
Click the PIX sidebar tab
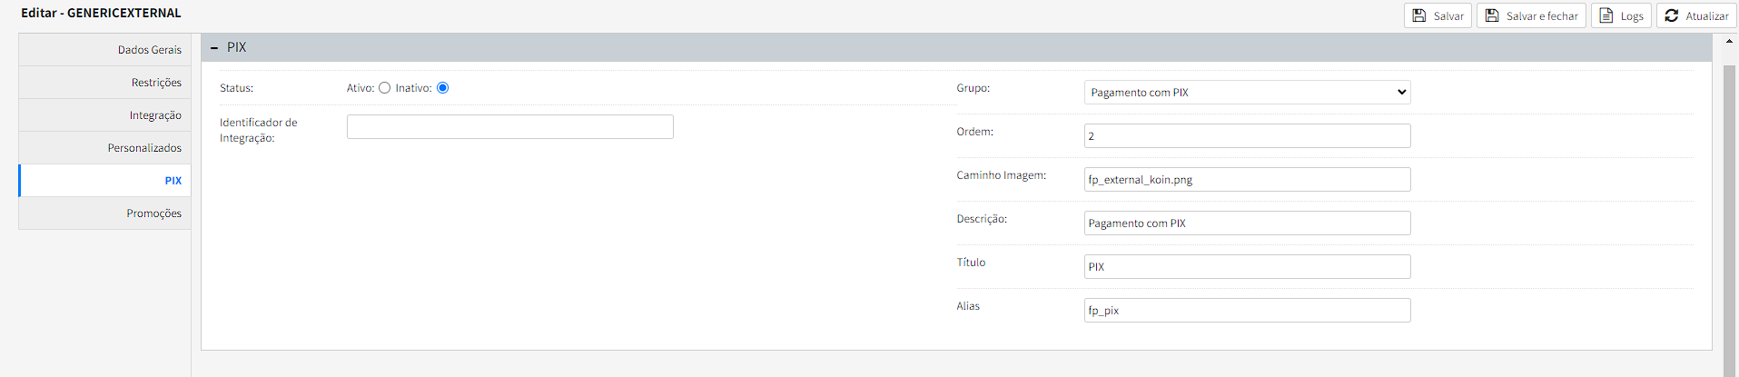[104, 181]
